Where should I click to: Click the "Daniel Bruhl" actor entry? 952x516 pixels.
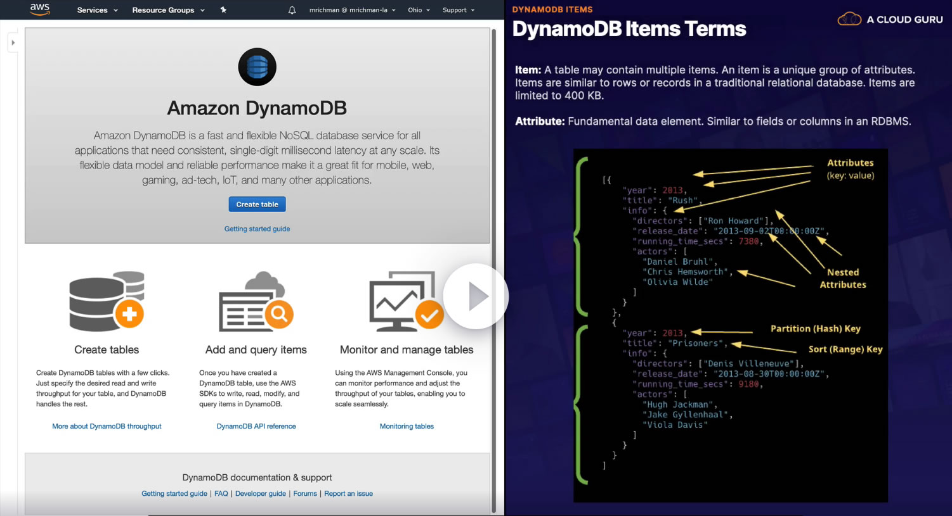679,262
